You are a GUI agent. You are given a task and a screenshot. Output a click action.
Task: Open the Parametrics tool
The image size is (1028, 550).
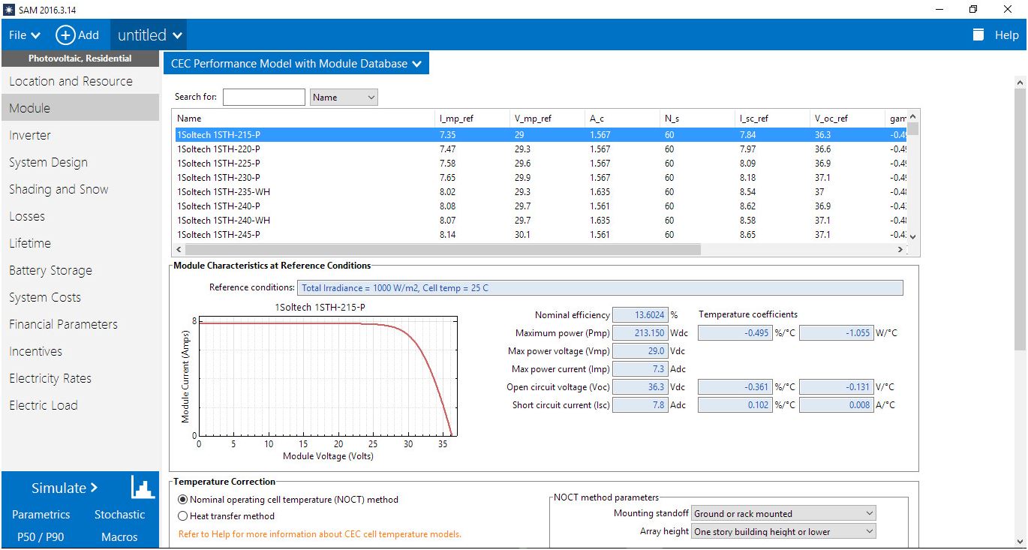(41, 515)
